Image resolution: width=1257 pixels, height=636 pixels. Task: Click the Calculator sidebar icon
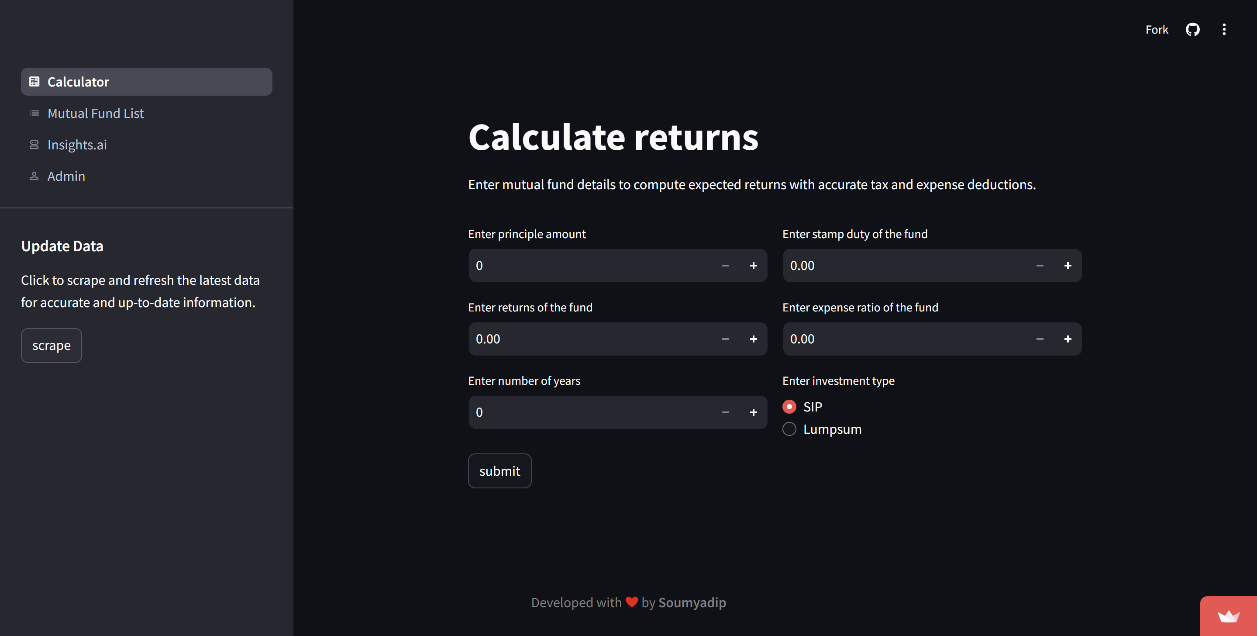click(34, 81)
